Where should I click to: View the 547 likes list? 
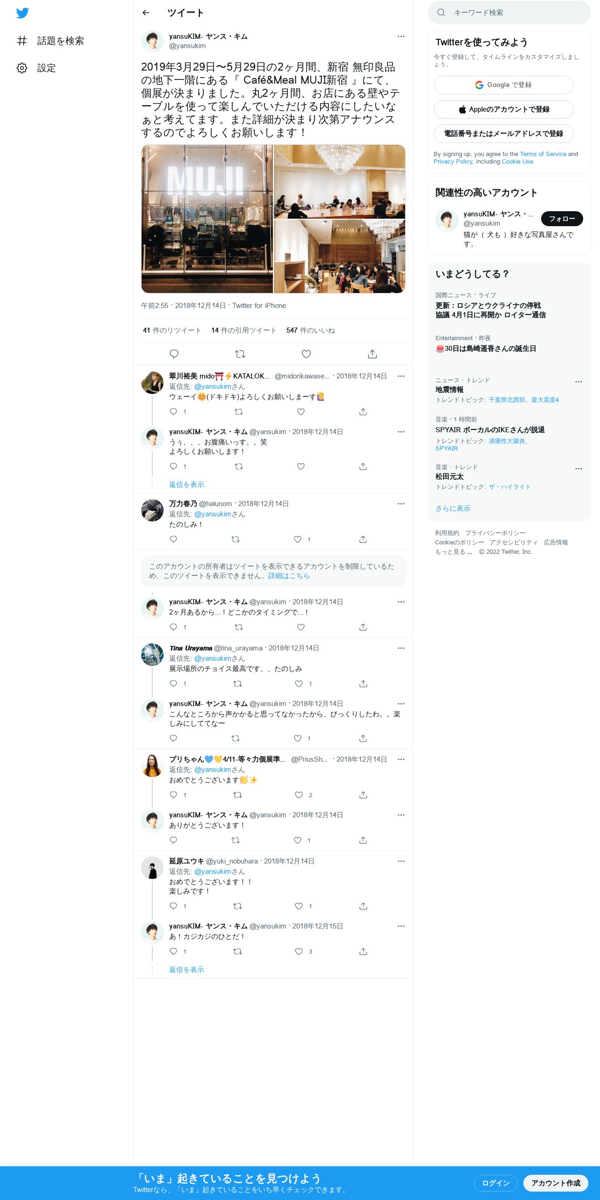(x=310, y=330)
